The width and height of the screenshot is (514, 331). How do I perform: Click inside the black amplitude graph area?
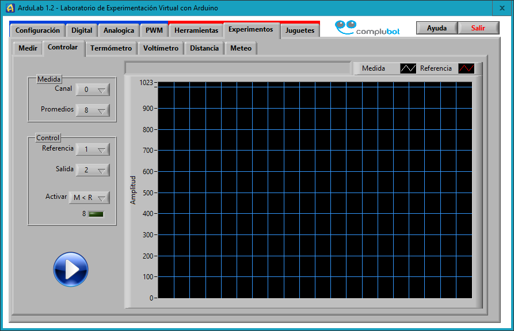click(315, 190)
